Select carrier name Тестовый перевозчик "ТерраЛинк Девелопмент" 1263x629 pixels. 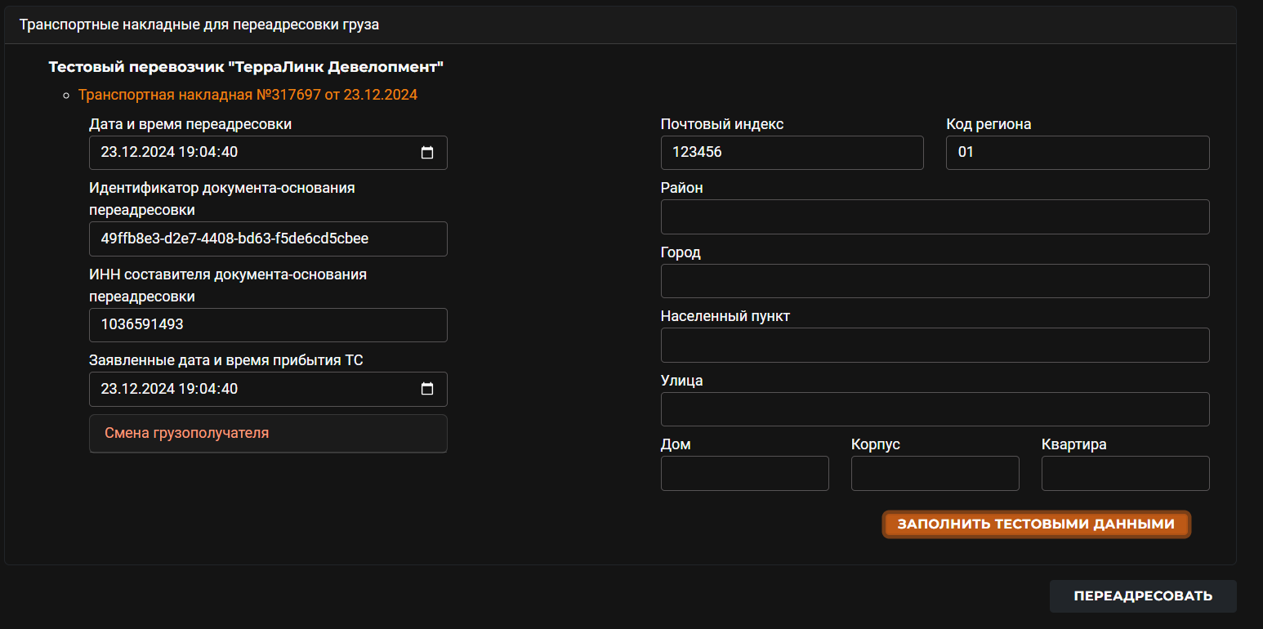(246, 66)
